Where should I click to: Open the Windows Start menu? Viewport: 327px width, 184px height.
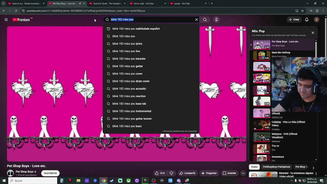point(4,181)
